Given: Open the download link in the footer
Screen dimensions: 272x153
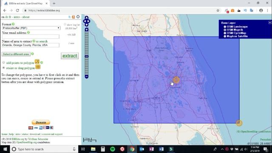Looking at the screenshot, I should [35, 134].
